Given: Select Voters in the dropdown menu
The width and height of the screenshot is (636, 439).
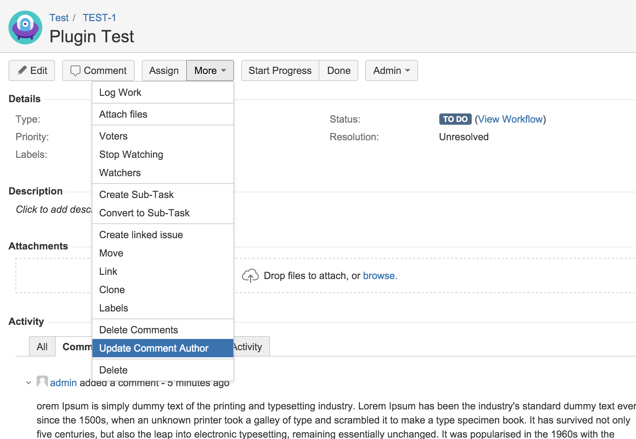Looking at the screenshot, I should pos(163,136).
